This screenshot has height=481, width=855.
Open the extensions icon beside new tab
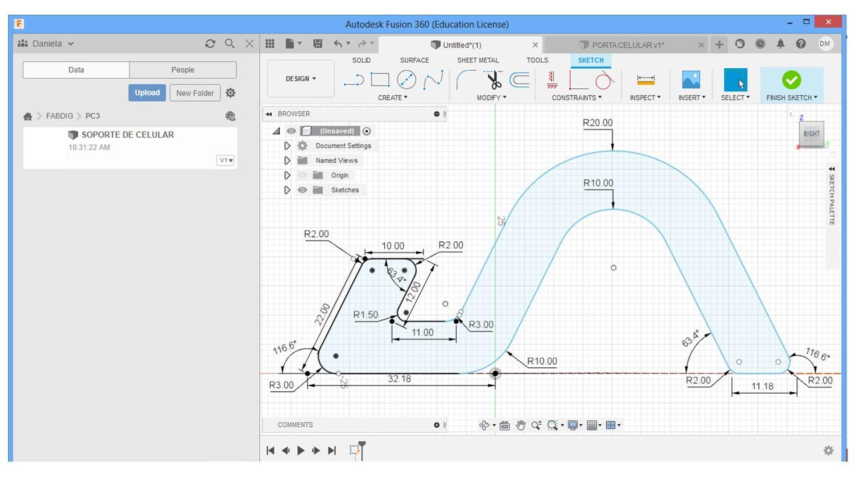[740, 44]
